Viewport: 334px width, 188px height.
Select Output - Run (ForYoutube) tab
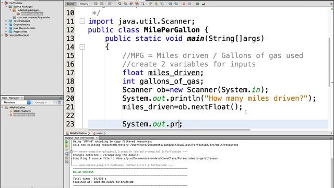pos(79,138)
